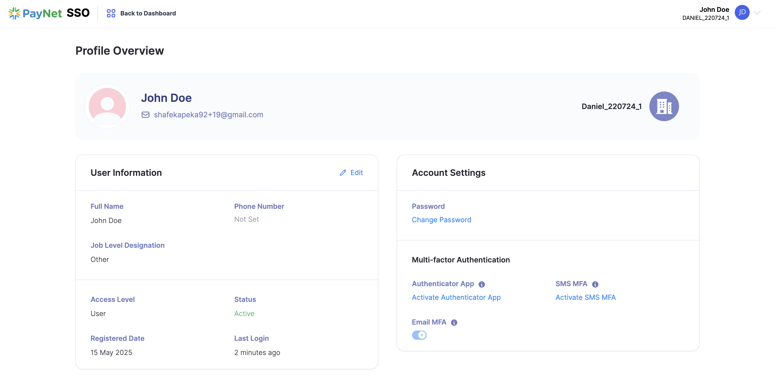Click the dashboard grid icon
Image resolution: width=775 pixels, height=380 pixels.
pos(111,13)
